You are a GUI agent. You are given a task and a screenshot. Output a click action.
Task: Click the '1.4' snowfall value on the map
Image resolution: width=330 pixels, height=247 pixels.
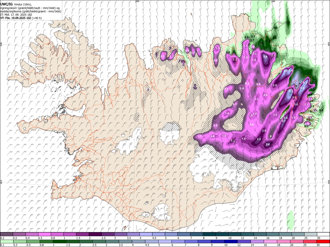tap(227, 113)
